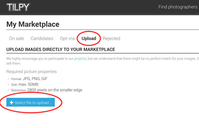Open Find photographers in header
This screenshot has height=128, width=199.
(x=178, y=7)
